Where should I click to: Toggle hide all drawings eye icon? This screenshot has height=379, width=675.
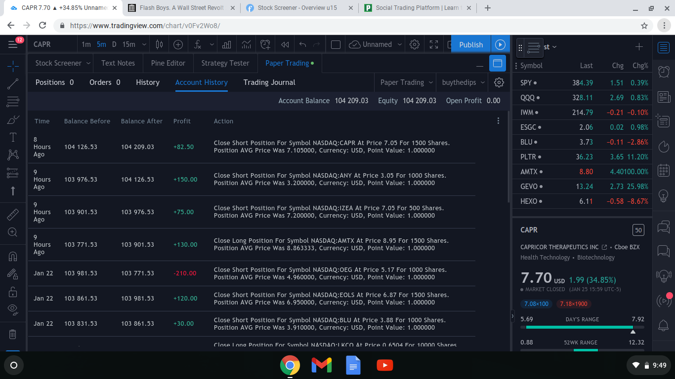point(13,309)
